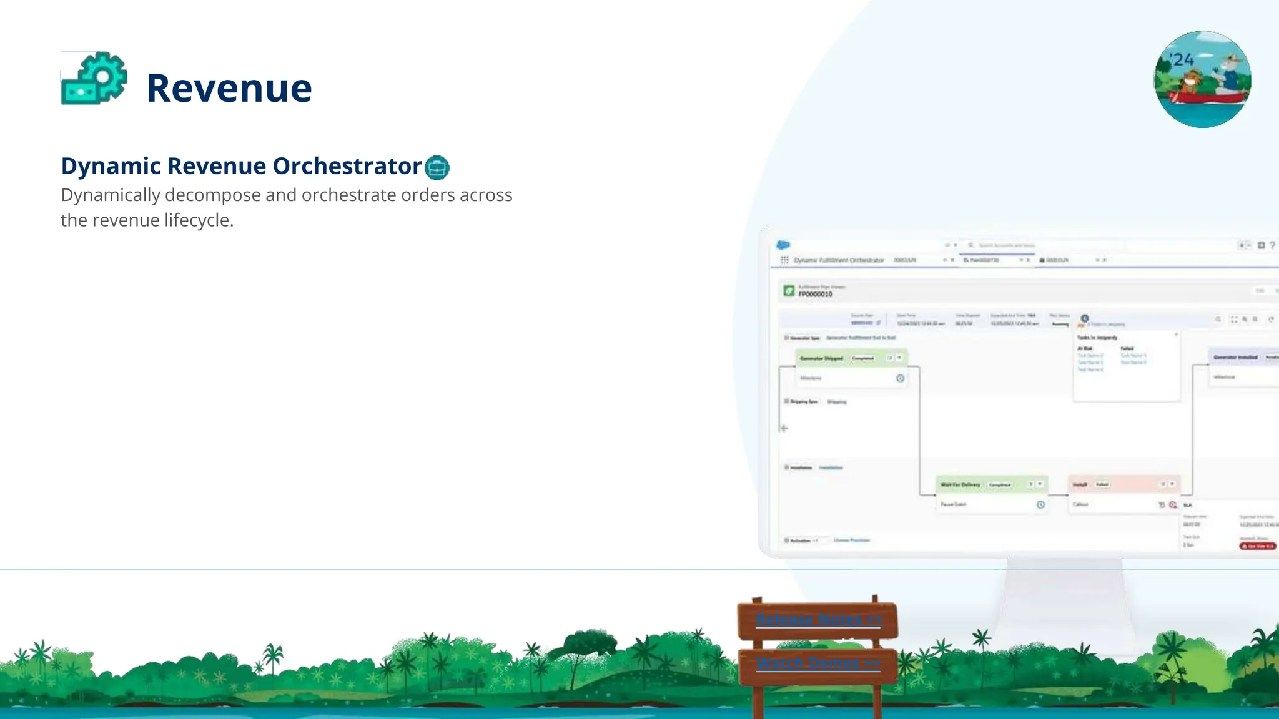Collapse the Activation swimlane toggle
The height and width of the screenshot is (719, 1279).
786,540
